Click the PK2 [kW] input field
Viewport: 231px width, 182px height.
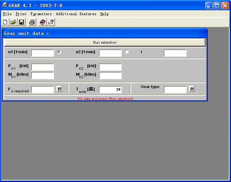click(x=110, y=67)
